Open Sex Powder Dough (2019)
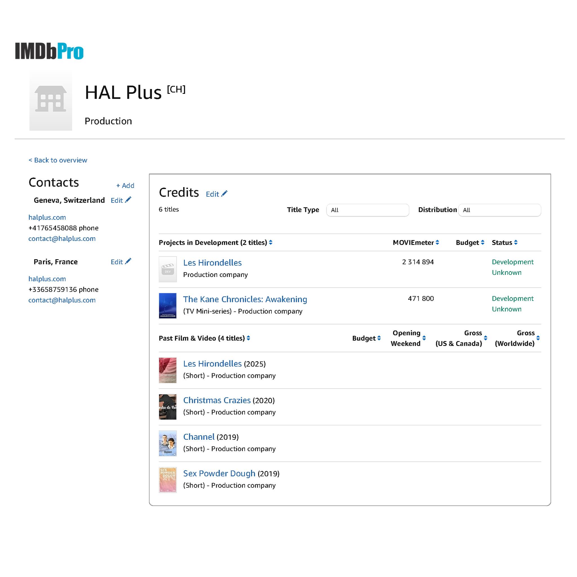Viewport: 577px width, 577px height. tap(219, 473)
